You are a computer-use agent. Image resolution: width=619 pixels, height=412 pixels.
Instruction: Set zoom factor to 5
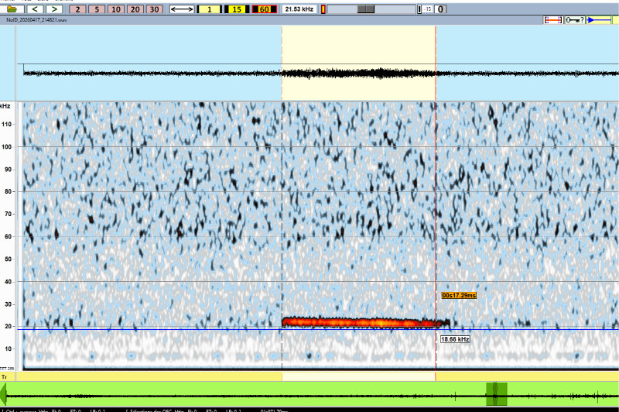pos(97,9)
